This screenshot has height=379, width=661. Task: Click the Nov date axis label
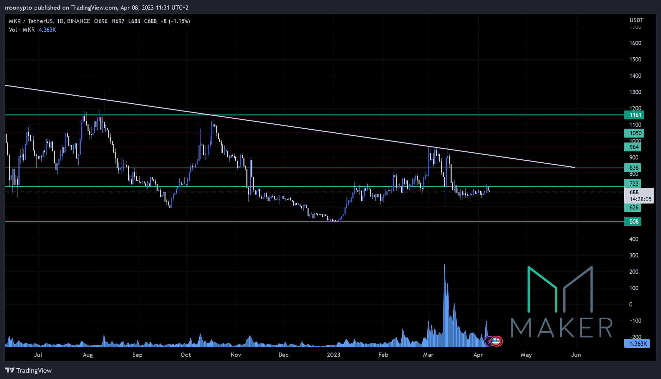tap(236, 355)
